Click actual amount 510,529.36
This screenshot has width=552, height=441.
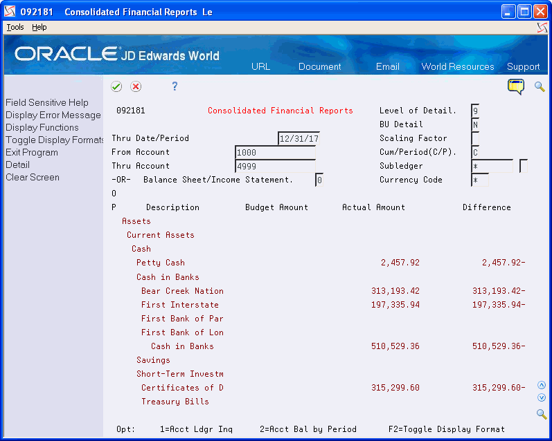[x=395, y=346]
